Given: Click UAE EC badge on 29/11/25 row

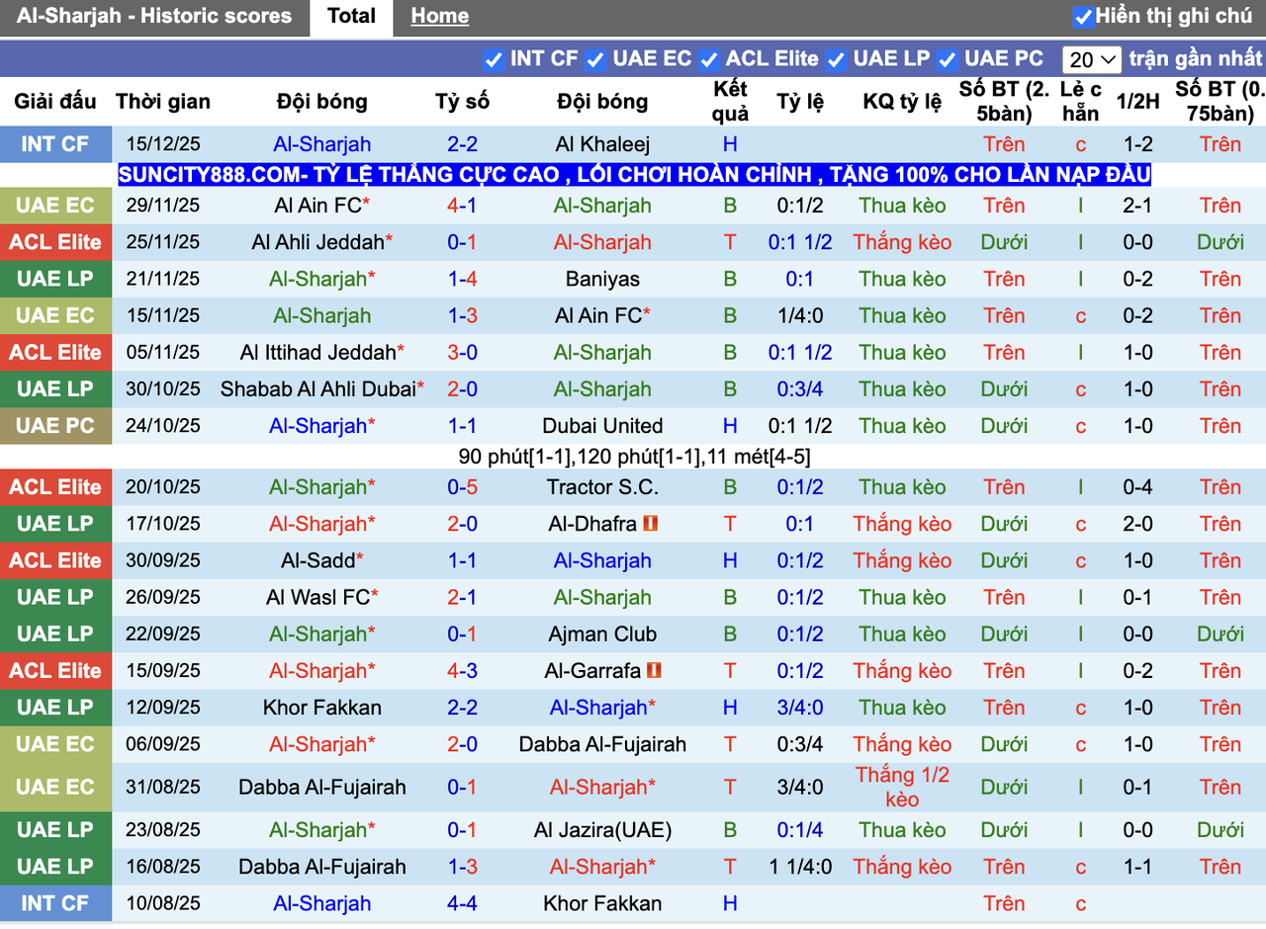Looking at the screenshot, I should pos(55,206).
